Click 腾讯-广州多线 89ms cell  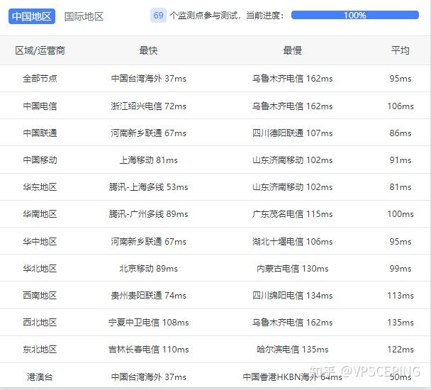click(148, 214)
